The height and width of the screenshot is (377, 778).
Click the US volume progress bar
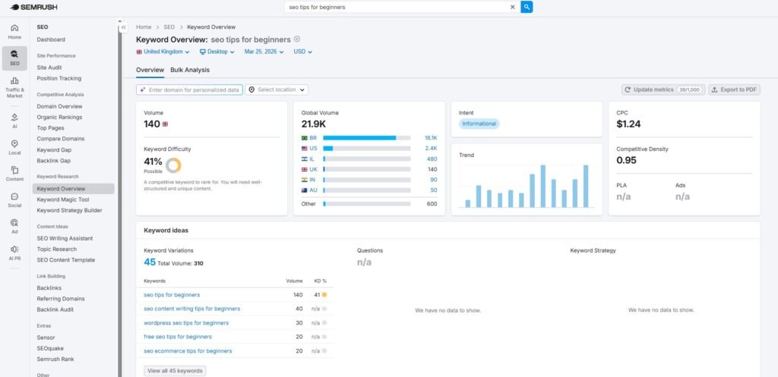(x=367, y=148)
